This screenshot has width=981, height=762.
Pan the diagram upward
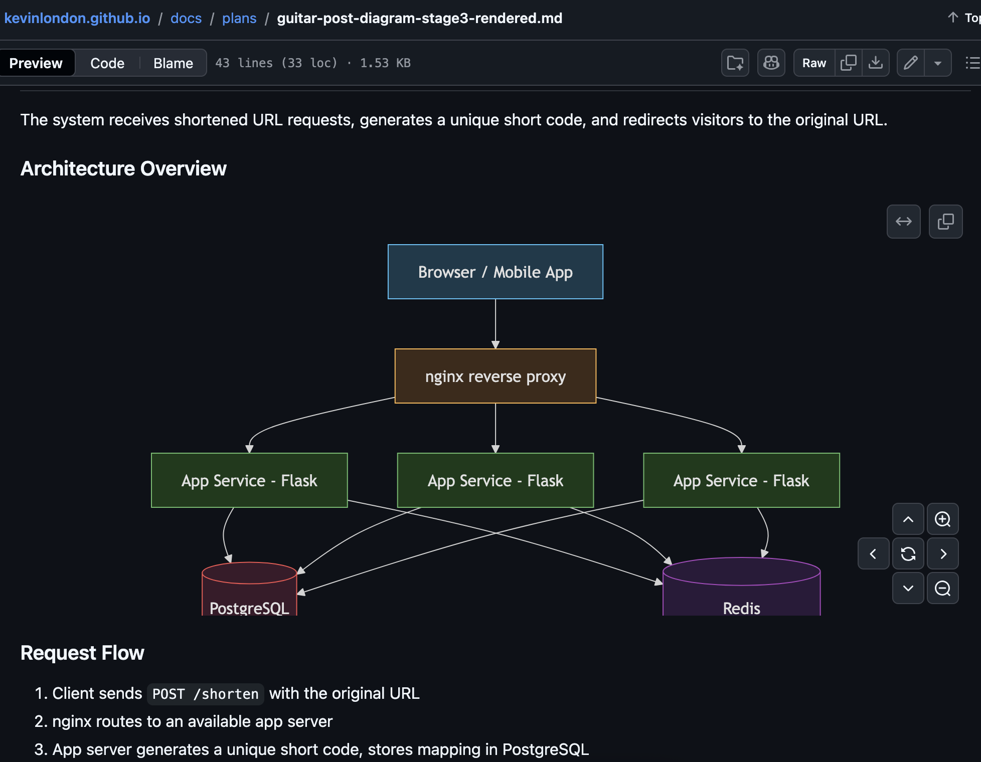click(908, 519)
